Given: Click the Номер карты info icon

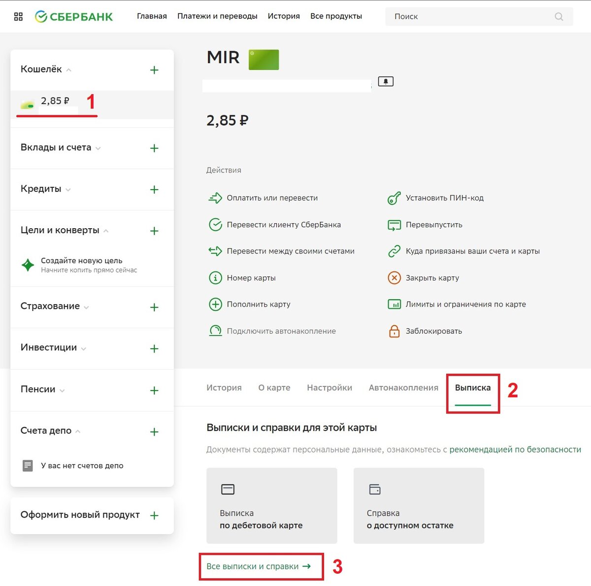Looking at the screenshot, I should (x=215, y=278).
